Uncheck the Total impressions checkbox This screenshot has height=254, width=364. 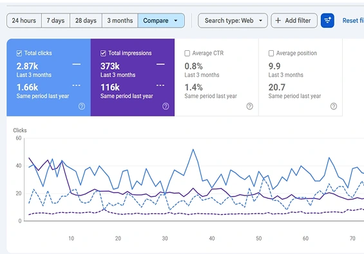103,53
